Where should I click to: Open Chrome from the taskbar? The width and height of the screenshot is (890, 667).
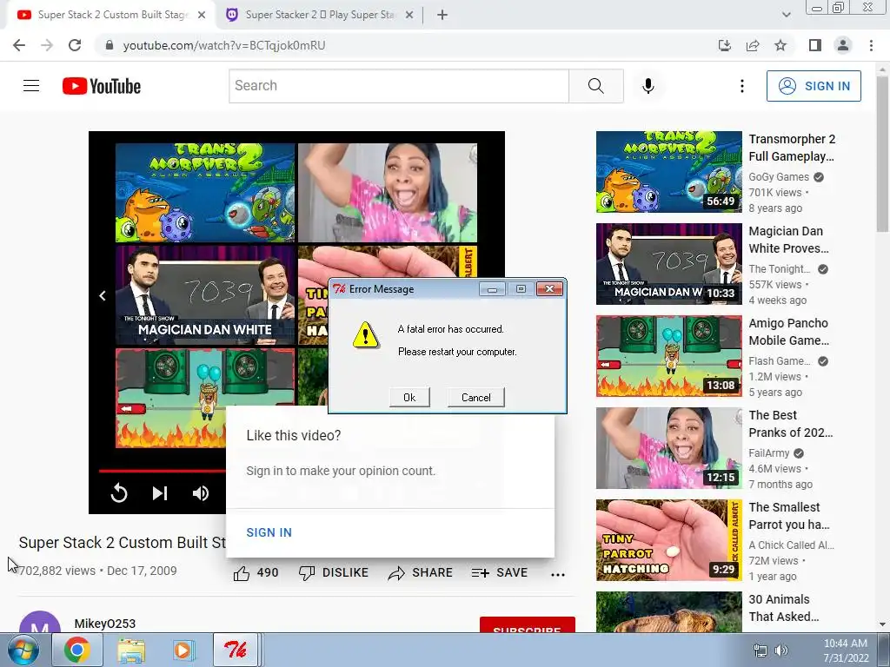(77, 650)
